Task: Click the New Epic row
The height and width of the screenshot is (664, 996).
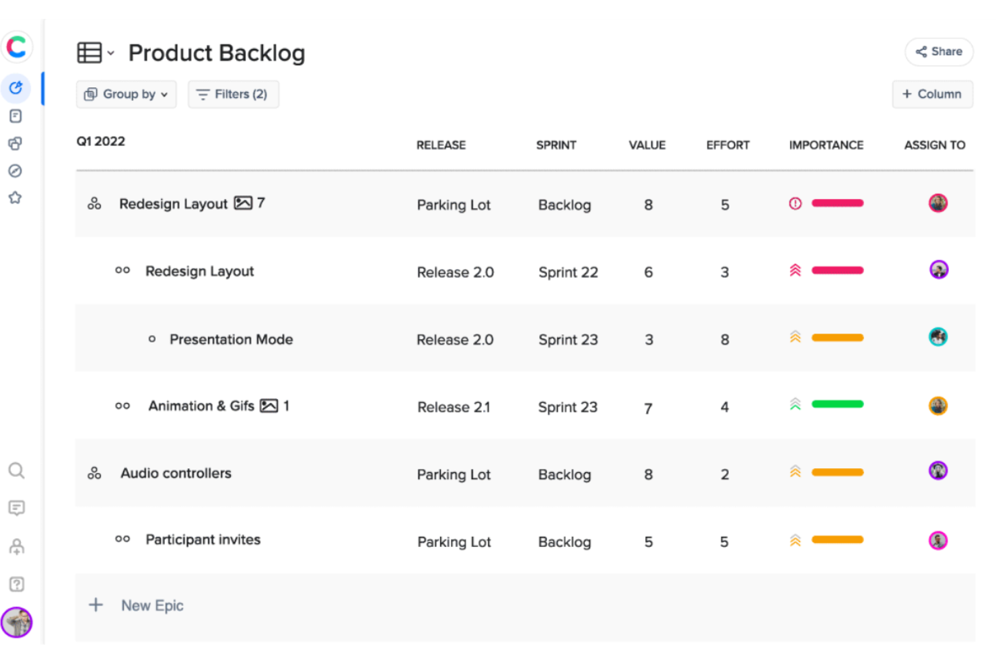Action: pos(525,606)
